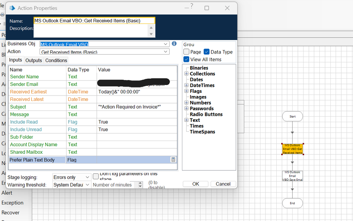Screen dimensions: 353x221
Task: Click the Name input field
Action: pos(94,21)
